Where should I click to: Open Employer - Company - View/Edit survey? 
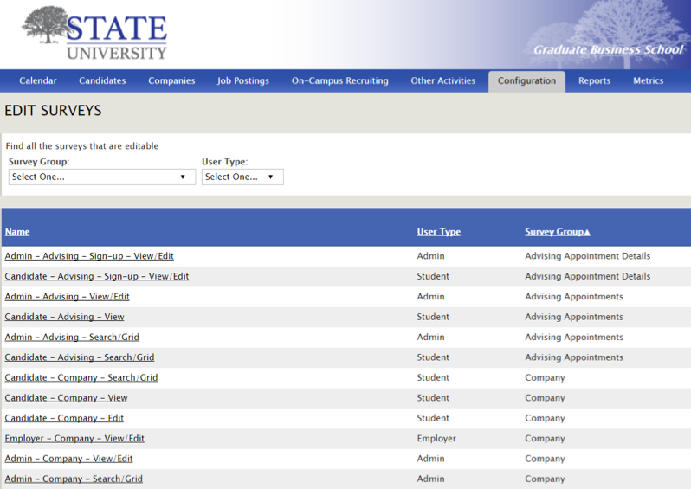click(x=74, y=438)
